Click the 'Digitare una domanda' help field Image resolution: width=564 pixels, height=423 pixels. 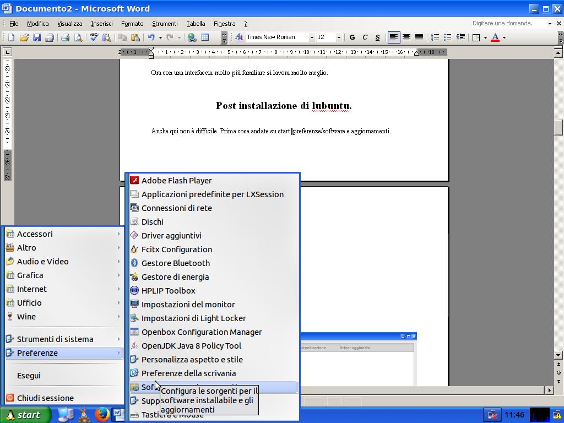pos(507,24)
